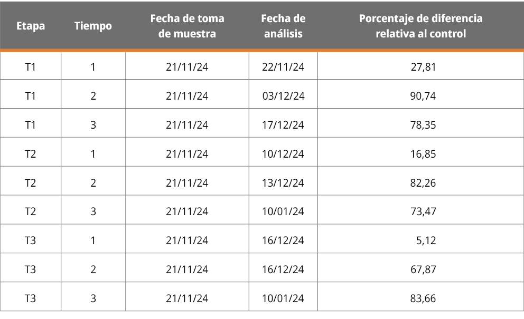This screenshot has height=319, width=524.
Task: Select the 78,35 percentage value
Action: 423,125
